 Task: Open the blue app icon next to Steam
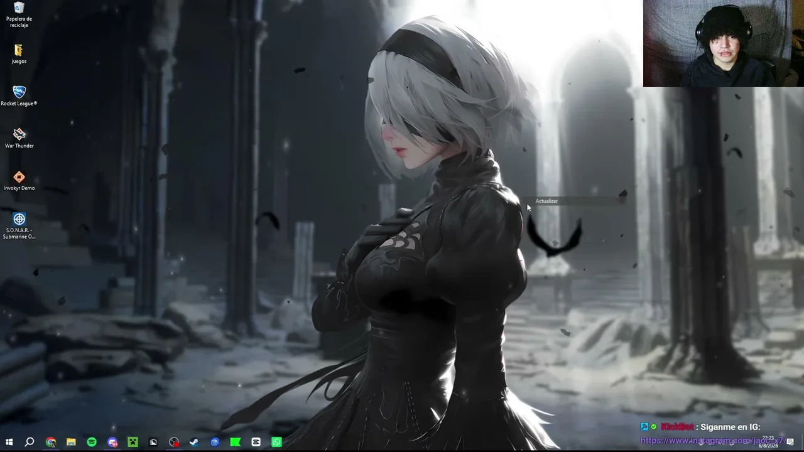point(215,442)
